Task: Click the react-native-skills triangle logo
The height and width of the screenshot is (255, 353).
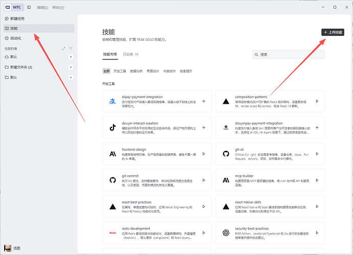Action: [x=226, y=206]
